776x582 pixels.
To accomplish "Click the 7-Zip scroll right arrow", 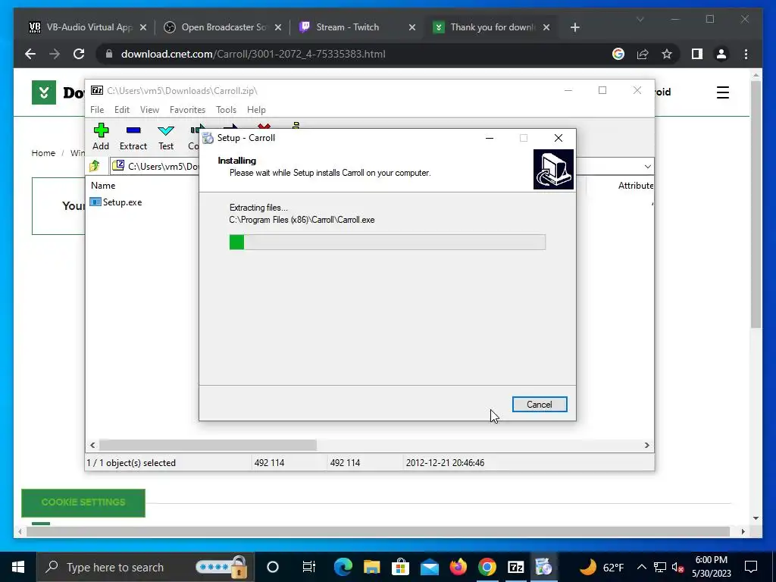I will coord(647,445).
